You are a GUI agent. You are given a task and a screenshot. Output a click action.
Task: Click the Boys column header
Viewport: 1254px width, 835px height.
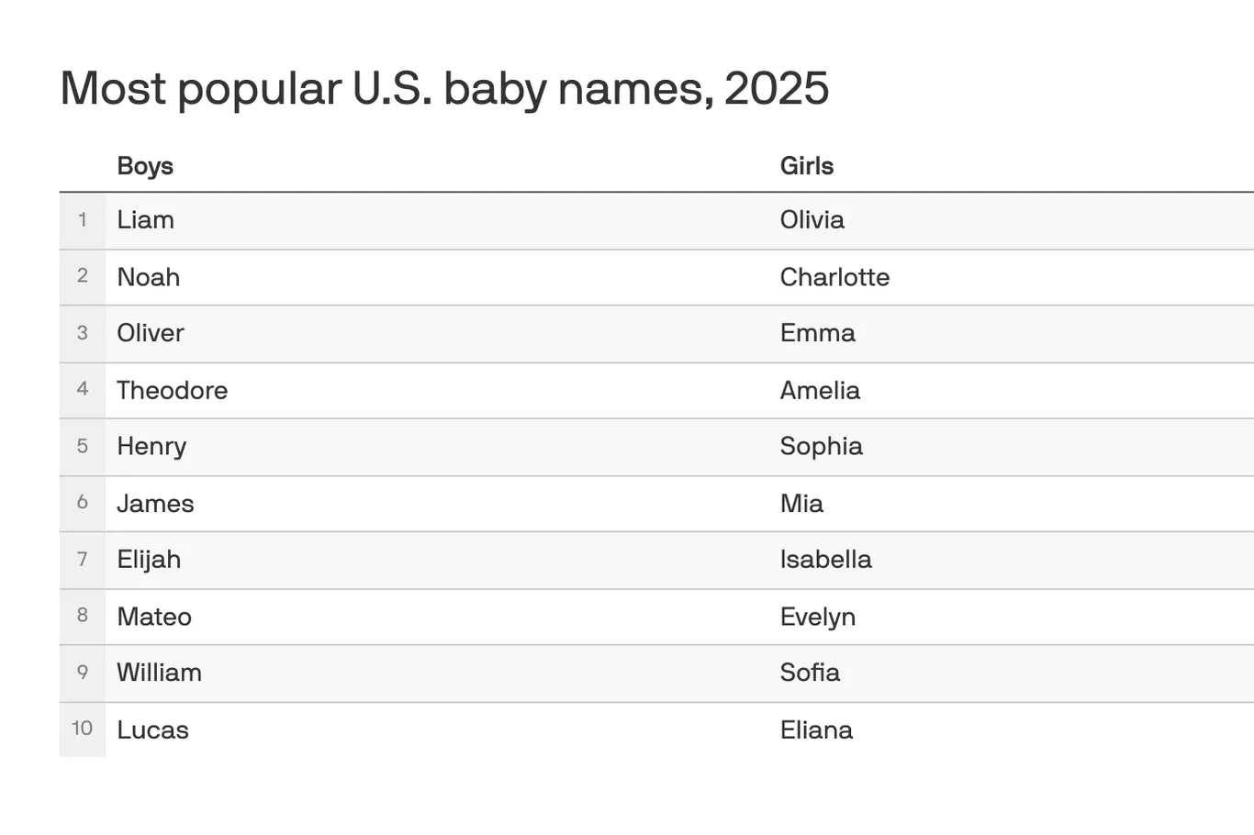tap(145, 166)
